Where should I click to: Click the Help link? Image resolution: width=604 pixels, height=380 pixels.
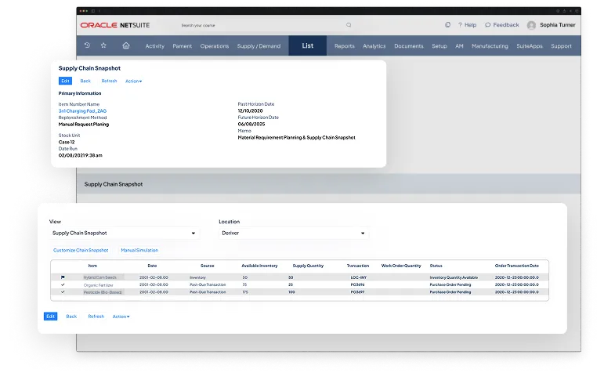click(x=467, y=24)
